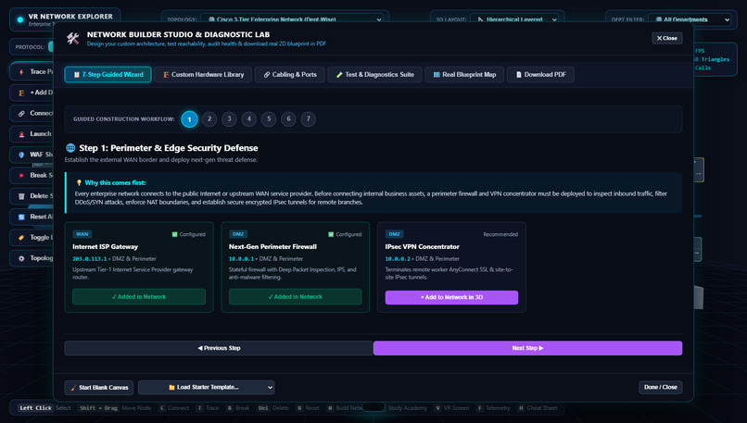Open the Cabling & Ports tab
Viewport: 747px width, 423px height.
pos(290,75)
